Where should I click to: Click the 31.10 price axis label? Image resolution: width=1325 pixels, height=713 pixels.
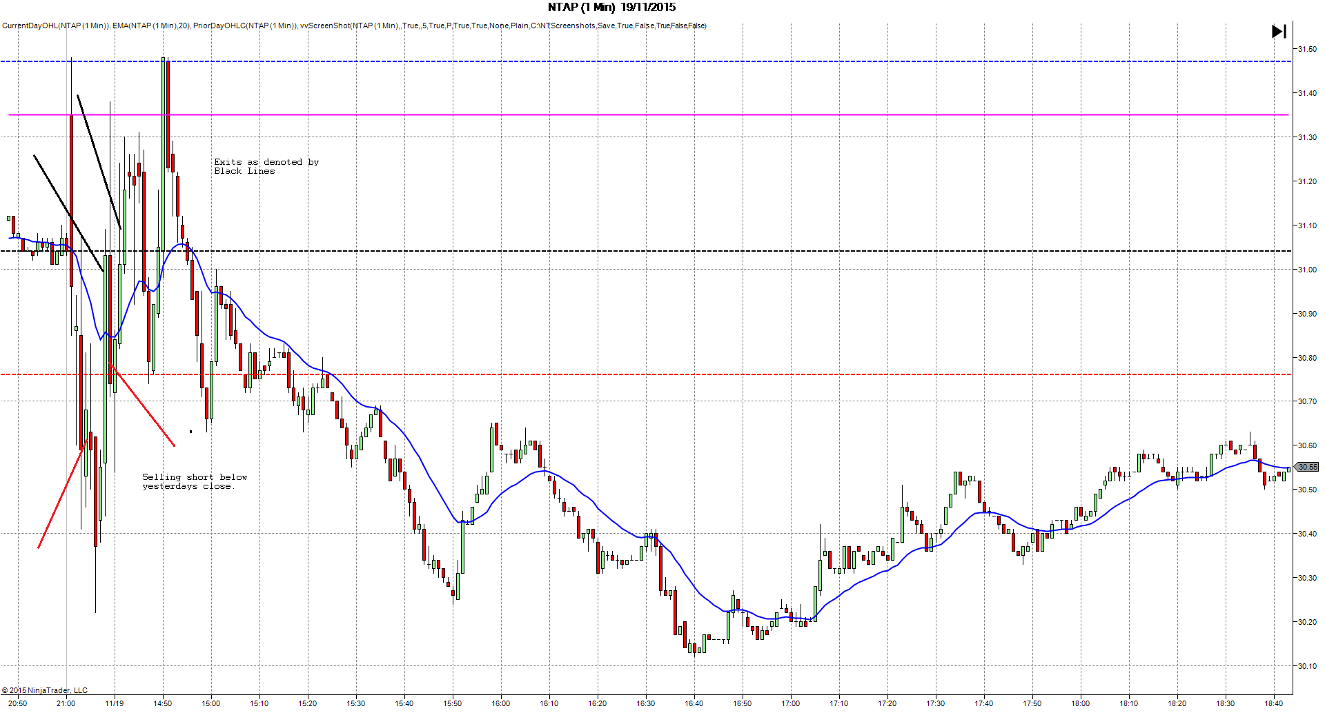click(x=1307, y=225)
